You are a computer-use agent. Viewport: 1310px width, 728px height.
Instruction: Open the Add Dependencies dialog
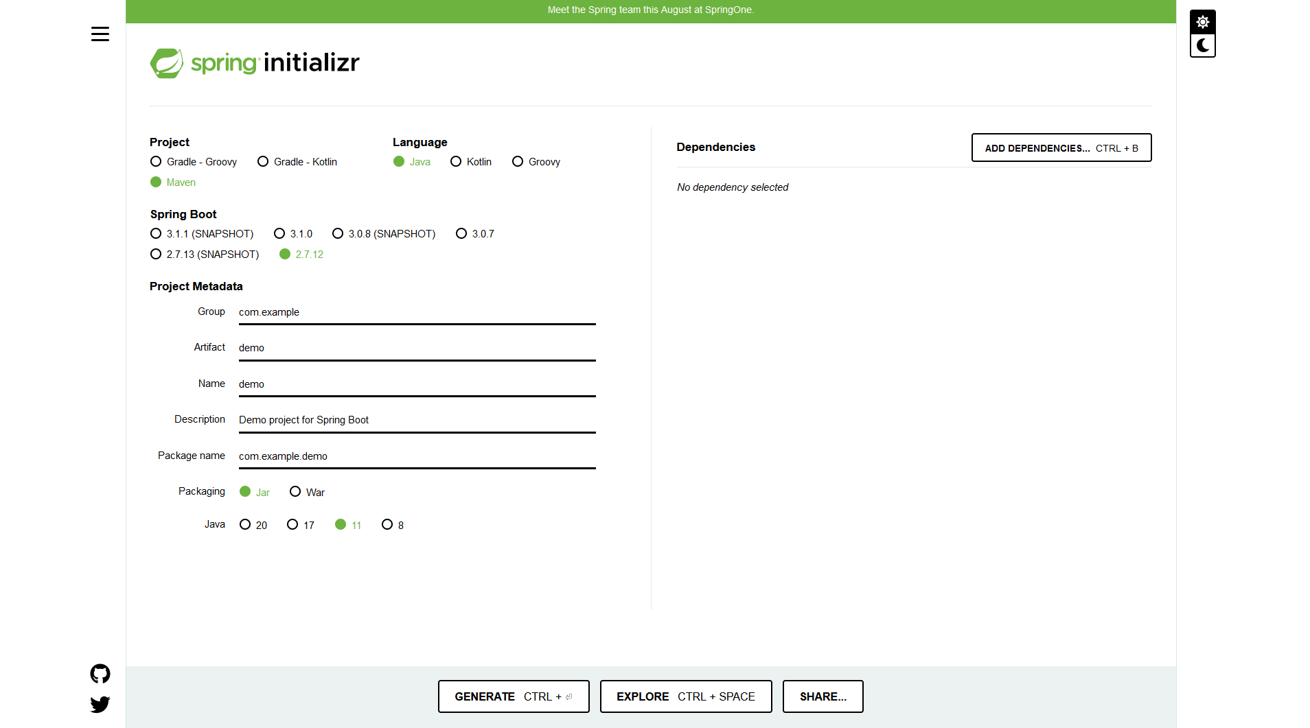[1061, 148]
